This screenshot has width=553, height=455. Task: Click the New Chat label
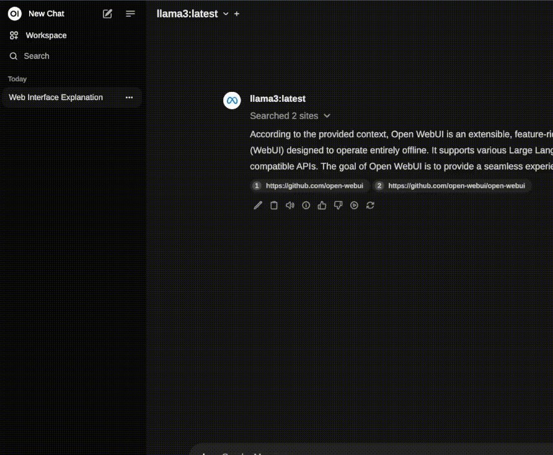(46, 14)
